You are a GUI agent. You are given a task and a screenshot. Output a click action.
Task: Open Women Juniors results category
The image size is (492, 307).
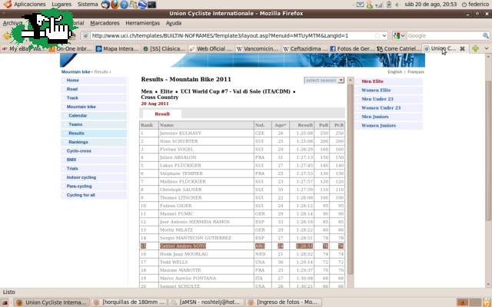coord(378,126)
